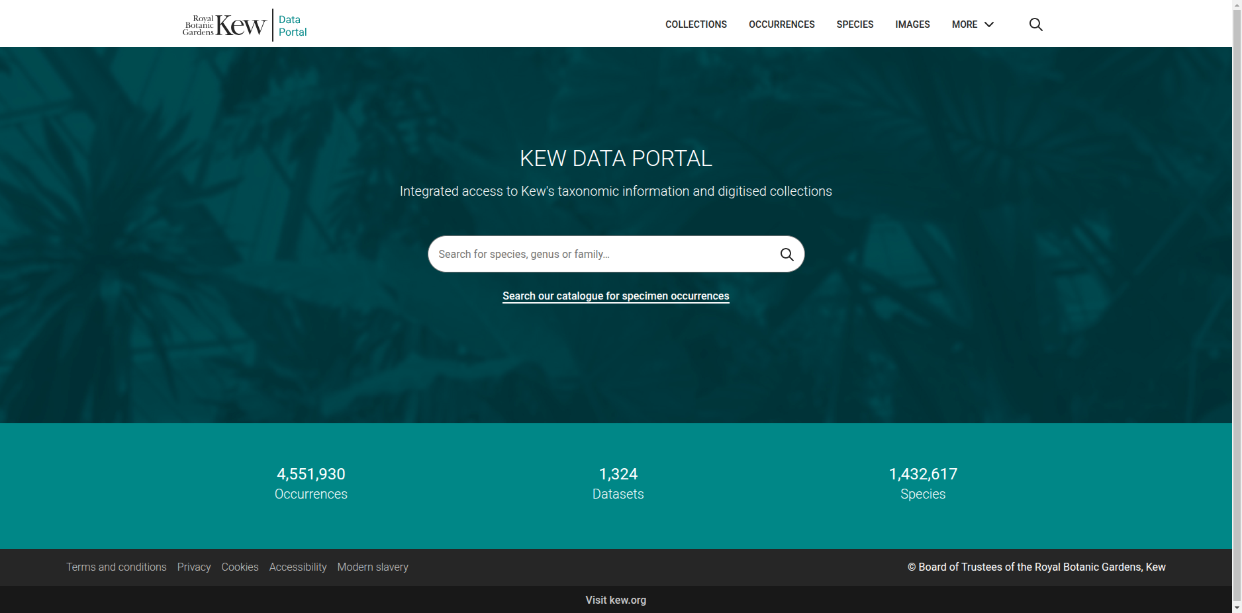Open the Privacy footer link

click(x=194, y=567)
